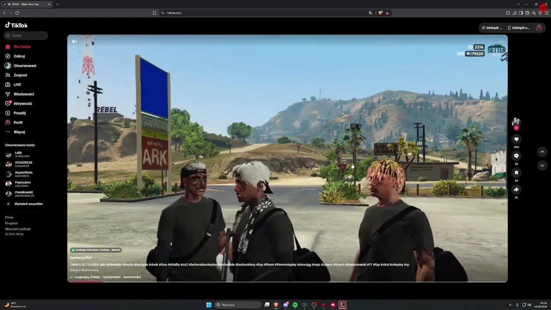Open Spotify from the taskbar
Viewport: 551px width, 310px height.
tap(295, 305)
